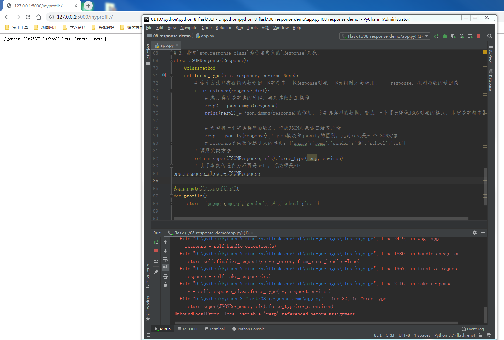The image size is (504, 340).
Task: Open the Structure side panel
Action: (x=148, y=276)
